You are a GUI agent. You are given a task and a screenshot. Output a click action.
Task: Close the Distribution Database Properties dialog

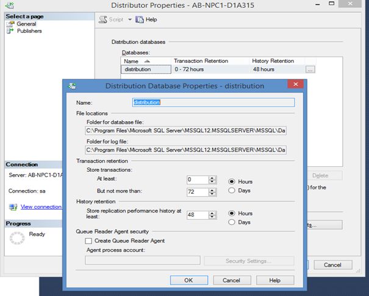tap(296, 84)
